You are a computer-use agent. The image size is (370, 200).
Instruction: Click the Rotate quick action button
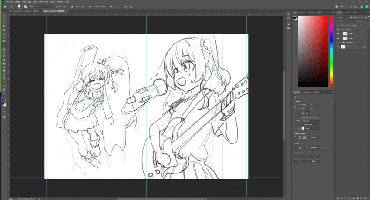[x=314, y=161]
